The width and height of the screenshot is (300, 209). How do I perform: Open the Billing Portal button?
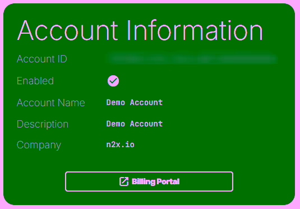(x=149, y=181)
